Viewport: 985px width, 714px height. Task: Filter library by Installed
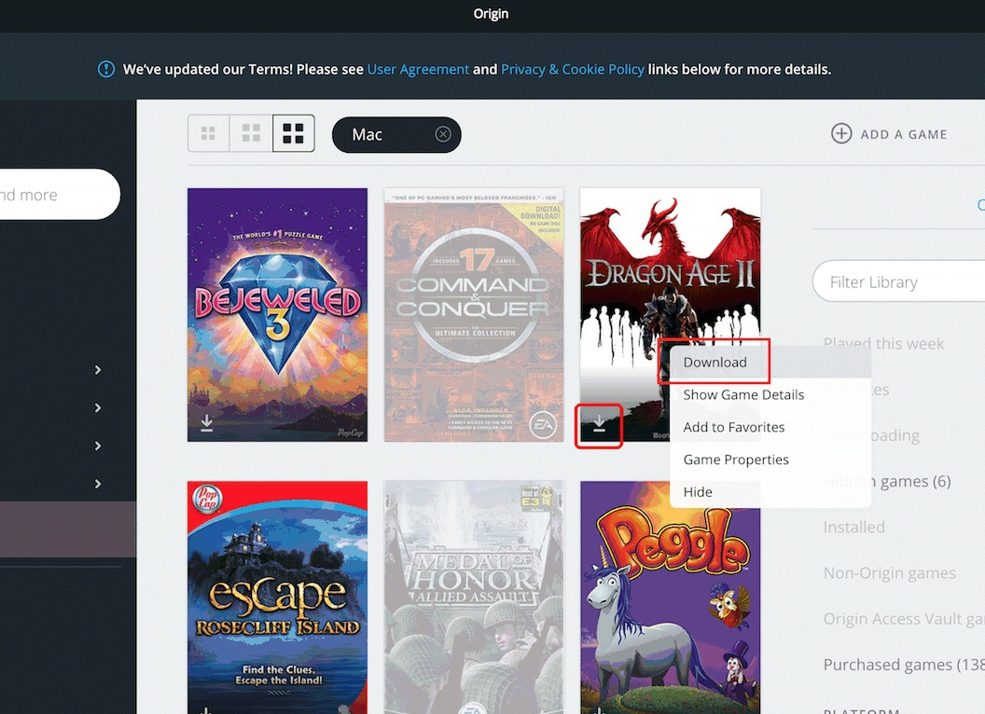pyautogui.click(x=853, y=528)
